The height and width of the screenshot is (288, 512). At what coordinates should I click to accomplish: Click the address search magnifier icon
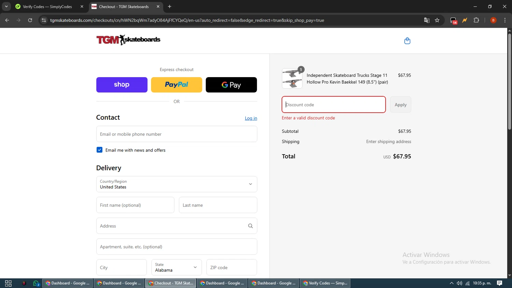(x=250, y=226)
